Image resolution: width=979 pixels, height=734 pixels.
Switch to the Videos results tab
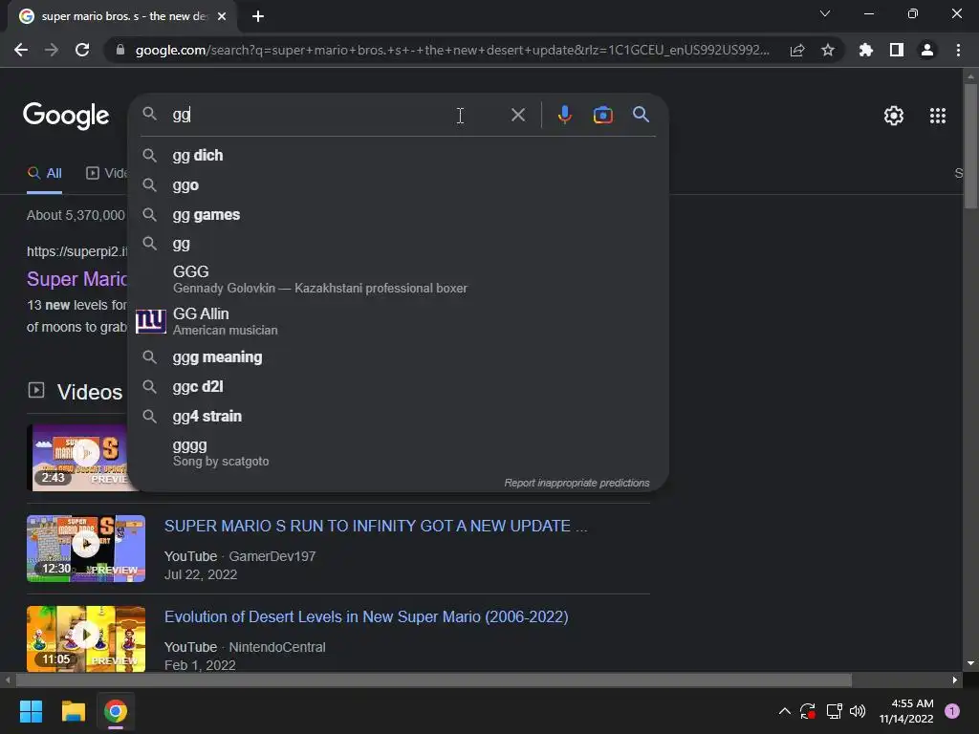[x=106, y=174]
